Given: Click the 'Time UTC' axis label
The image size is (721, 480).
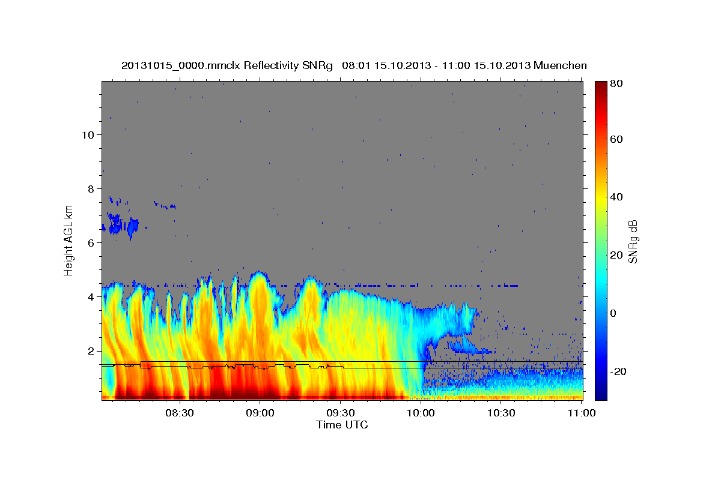Looking at the screenshot, I should coord(342,425).
